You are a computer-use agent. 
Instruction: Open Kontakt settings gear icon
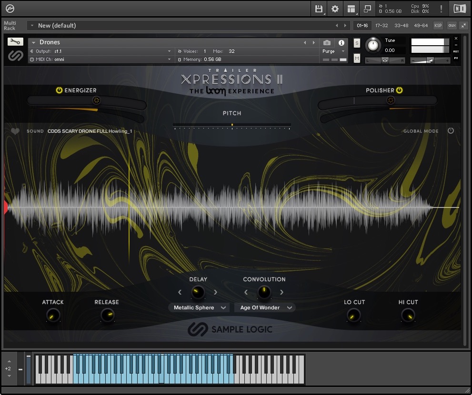tap(335, 9)
